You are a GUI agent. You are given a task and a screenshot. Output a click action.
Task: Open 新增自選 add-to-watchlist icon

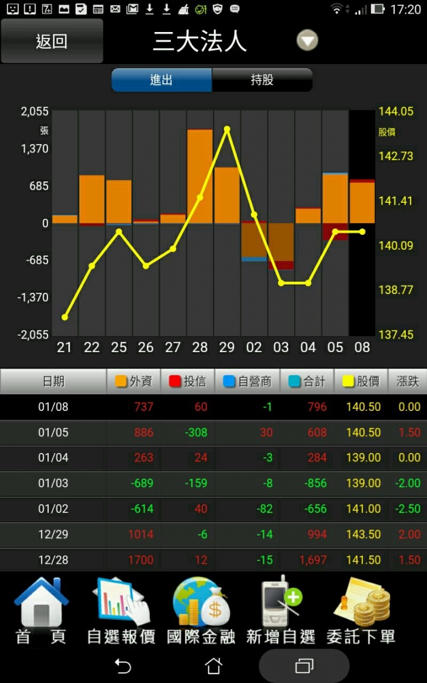click(281, 611)
